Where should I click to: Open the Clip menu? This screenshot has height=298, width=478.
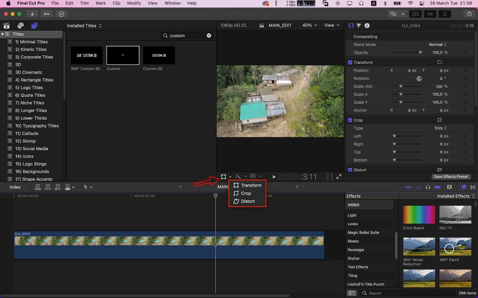coord(117,3)
